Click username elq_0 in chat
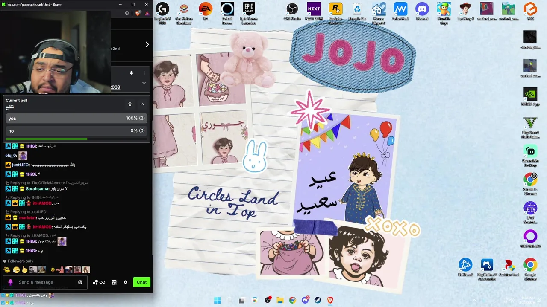Viewport: 547px width, 307px height. coord(11,156)
